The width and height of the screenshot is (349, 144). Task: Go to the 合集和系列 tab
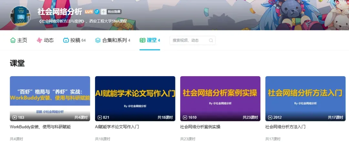113,40
